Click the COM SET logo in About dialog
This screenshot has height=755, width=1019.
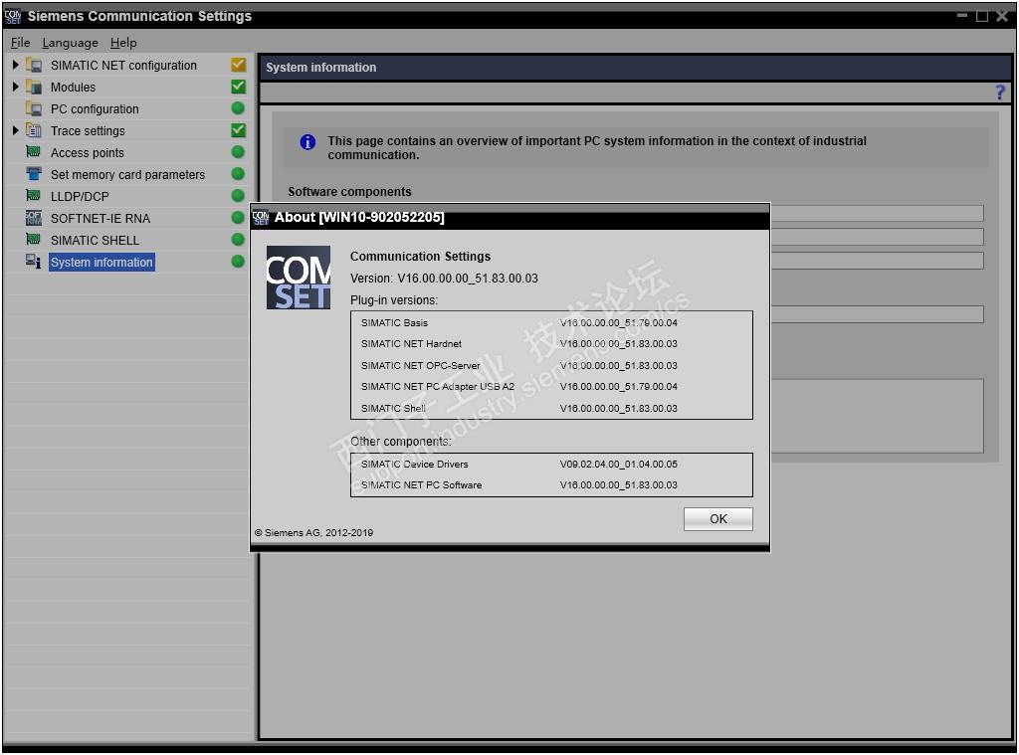click(299, 278)
